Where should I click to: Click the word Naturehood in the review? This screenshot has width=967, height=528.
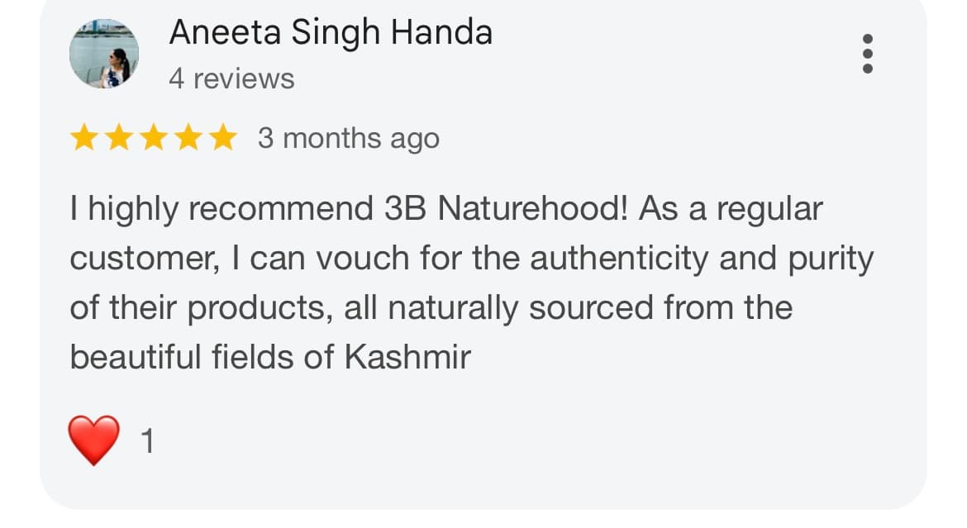(508, 208)
